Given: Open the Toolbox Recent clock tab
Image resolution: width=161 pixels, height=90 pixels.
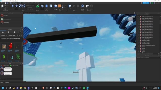Looking at the screenshot, I should point(14,32).
